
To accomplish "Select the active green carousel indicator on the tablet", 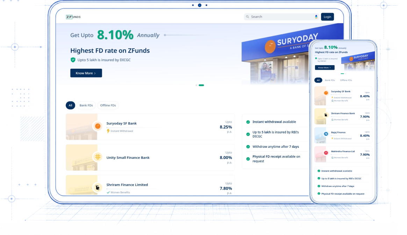I will click(201, 85).
